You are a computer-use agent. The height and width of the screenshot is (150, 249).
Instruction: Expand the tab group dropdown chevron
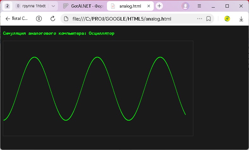(x=53, y=6)
